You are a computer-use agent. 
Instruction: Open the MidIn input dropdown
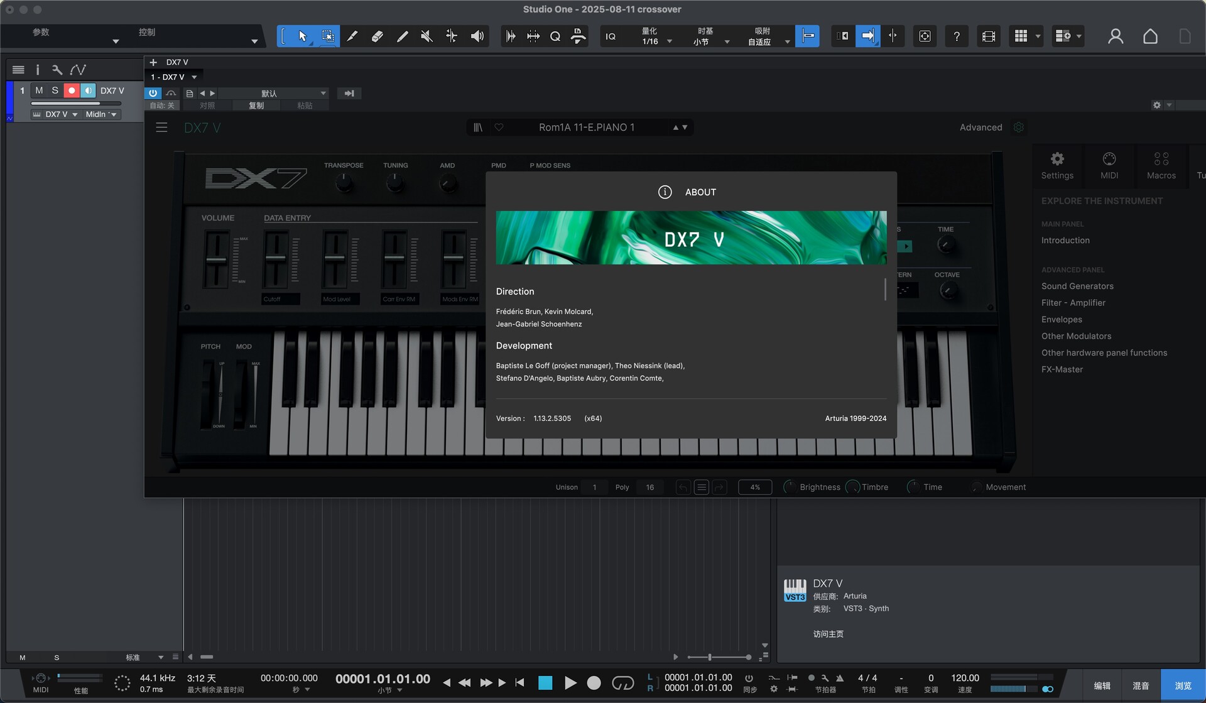101,114
